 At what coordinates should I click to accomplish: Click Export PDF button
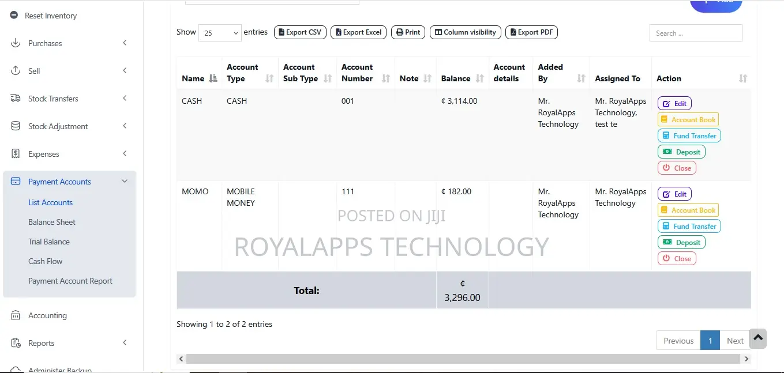tap(531, 32)
